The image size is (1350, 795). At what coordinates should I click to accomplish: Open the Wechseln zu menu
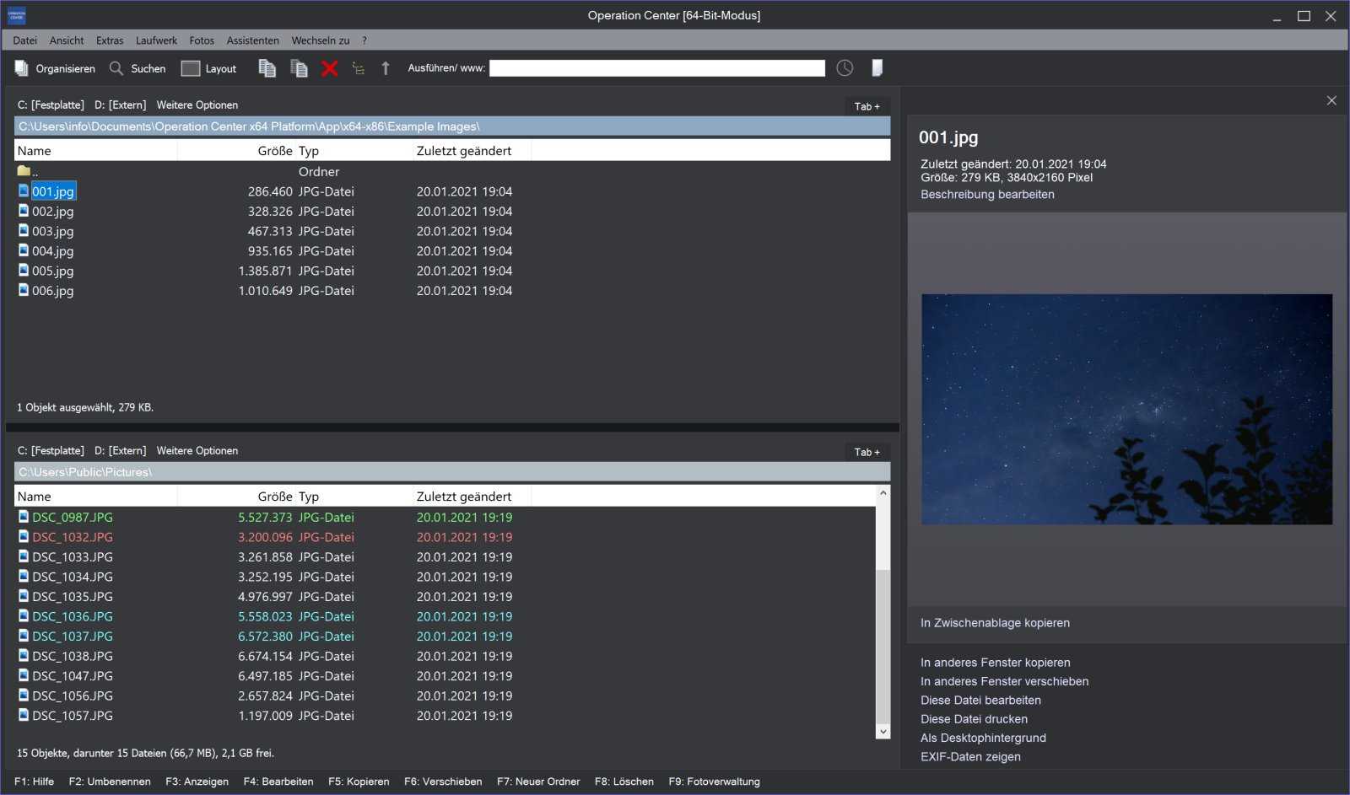321,40
